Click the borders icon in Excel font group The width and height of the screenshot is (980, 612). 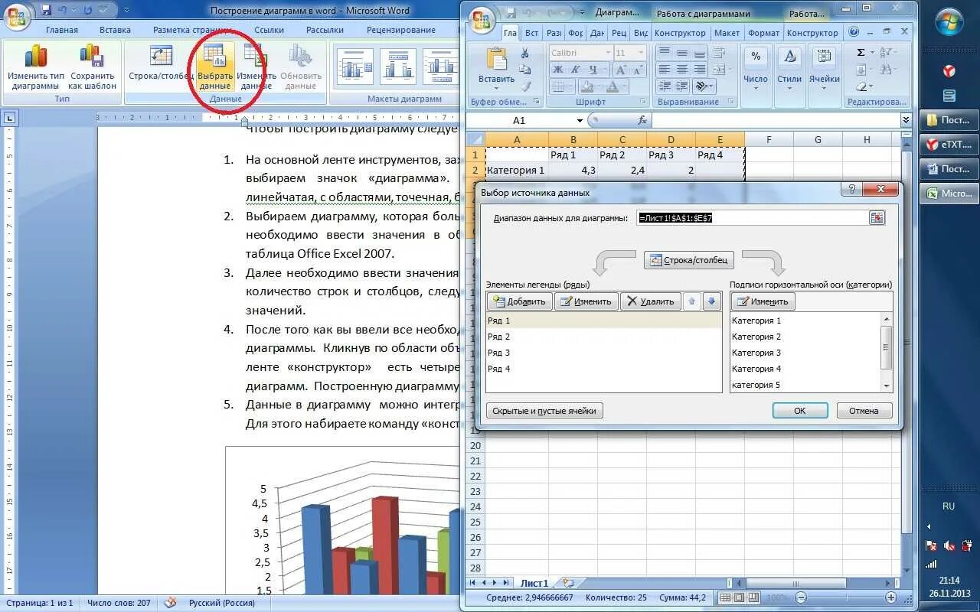coord(558,86)
